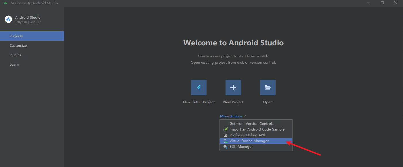Minimize the Welcome to Android Studio window
The width and height of the screenshot is (403, 167).
369,3
